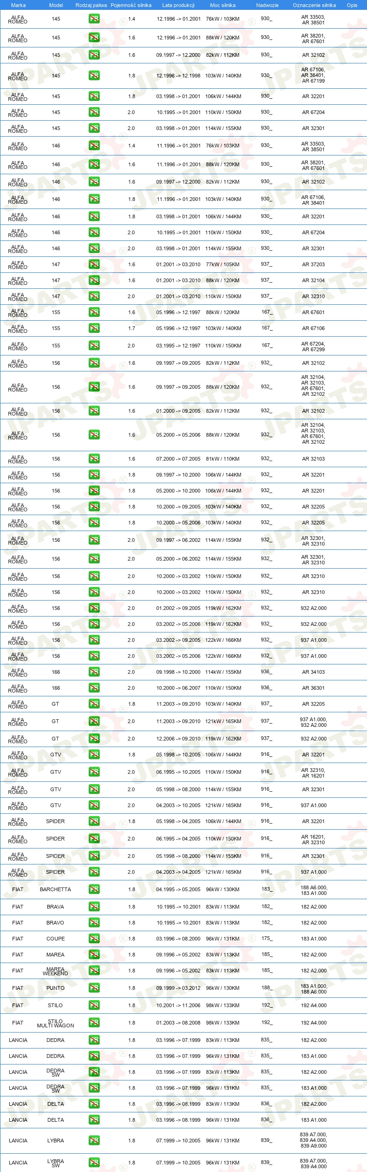
Task: Select the 1.7 engine capacity cell
Action: (131, 329)
